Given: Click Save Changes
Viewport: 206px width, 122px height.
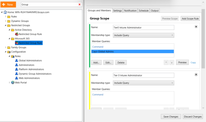Looking at the screenshot, I should pos(171,117).
